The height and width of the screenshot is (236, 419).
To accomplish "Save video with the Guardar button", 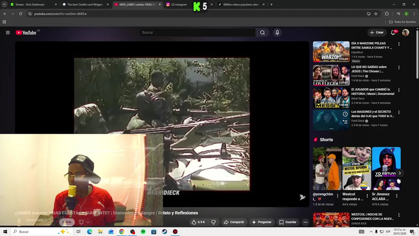I will (x=288, y=222).
